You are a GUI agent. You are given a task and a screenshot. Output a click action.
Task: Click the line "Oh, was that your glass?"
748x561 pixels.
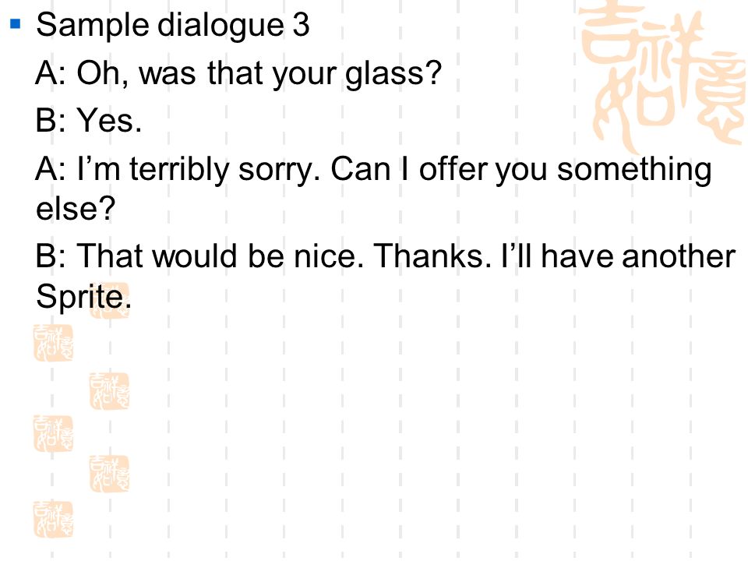(259, 75)
